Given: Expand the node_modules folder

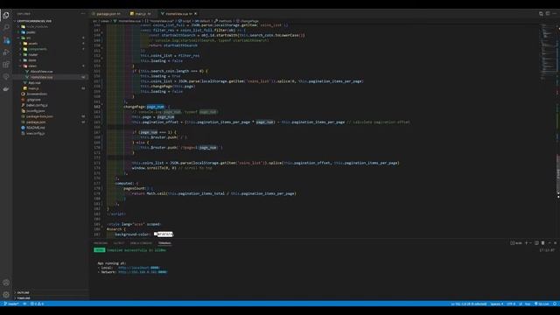Looking at the screenshot, I should click(37, 26).
